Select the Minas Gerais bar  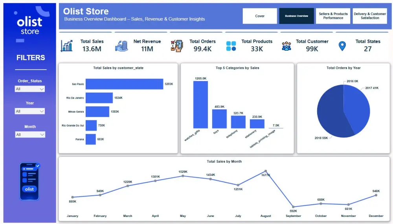coord(97,112)
